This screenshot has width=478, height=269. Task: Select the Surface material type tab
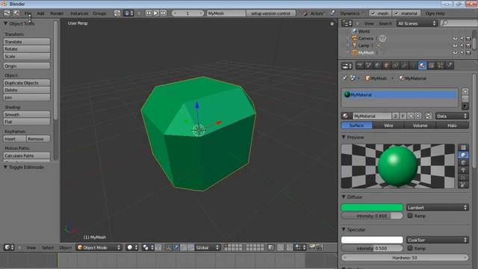(x=357, y=126)
